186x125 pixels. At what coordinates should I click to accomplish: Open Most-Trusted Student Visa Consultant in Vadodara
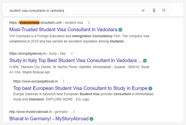coord(63,30)
